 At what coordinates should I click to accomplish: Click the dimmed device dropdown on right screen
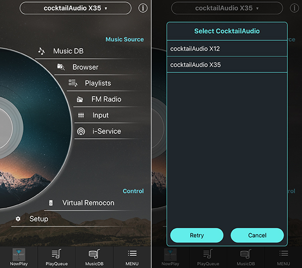(227, 8)
